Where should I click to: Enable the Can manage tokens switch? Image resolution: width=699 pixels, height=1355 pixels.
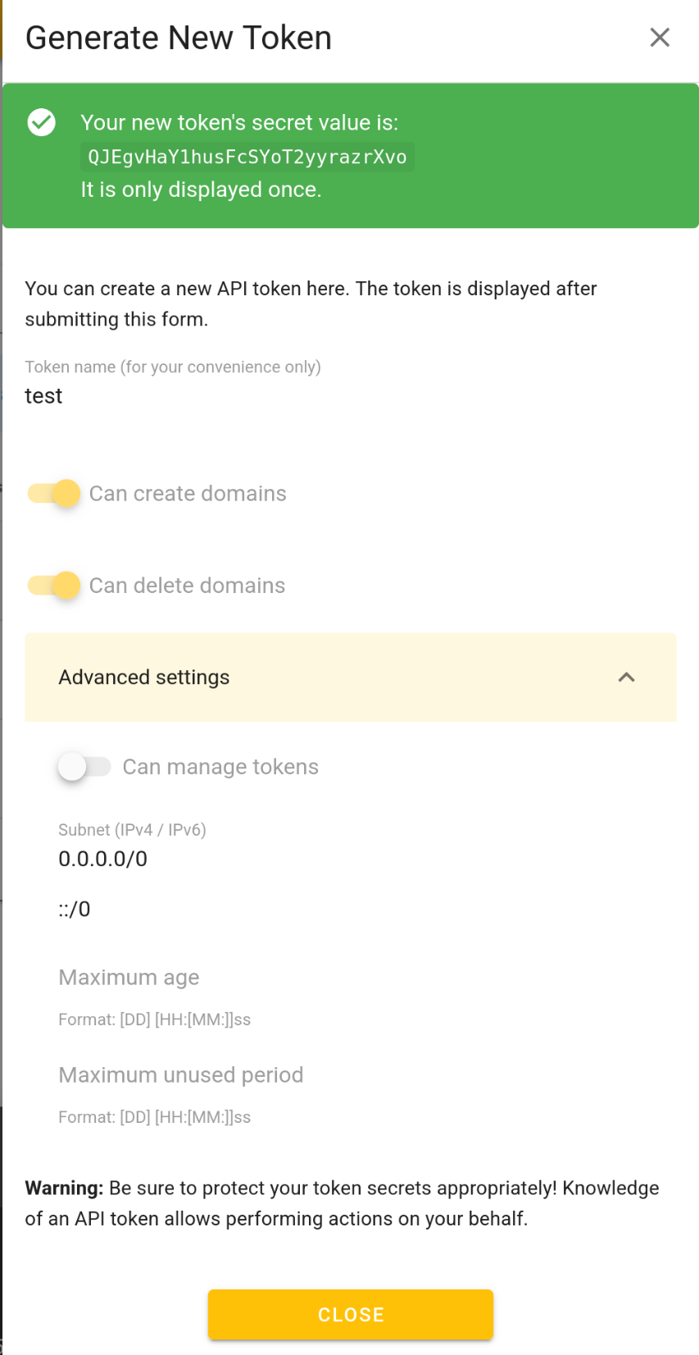click(x=84, y=767)
